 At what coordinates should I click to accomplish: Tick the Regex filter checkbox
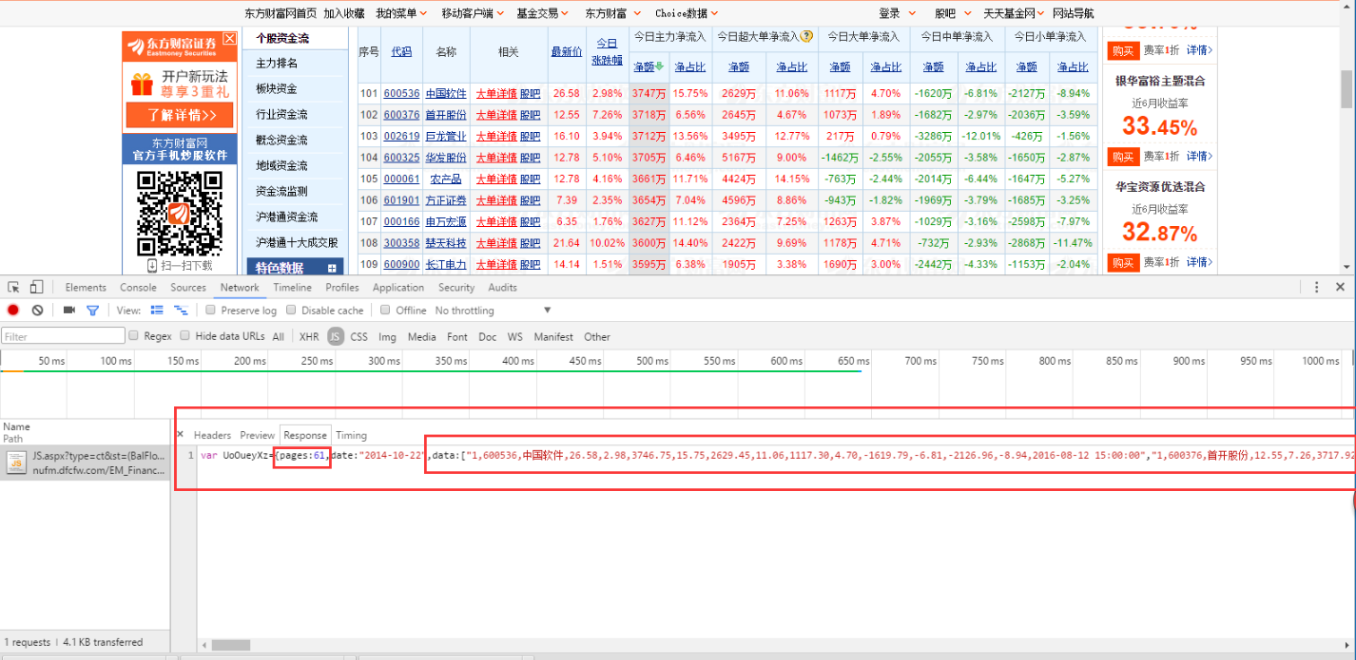pos(134,336)
